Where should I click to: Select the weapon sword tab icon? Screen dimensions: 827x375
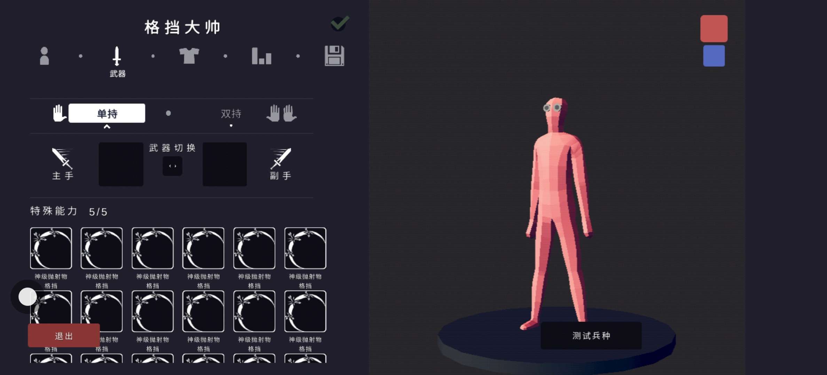coord(117,56)
